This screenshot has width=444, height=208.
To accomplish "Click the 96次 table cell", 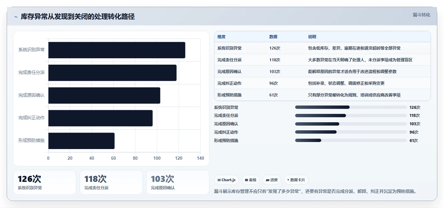I will pos(274,83).
